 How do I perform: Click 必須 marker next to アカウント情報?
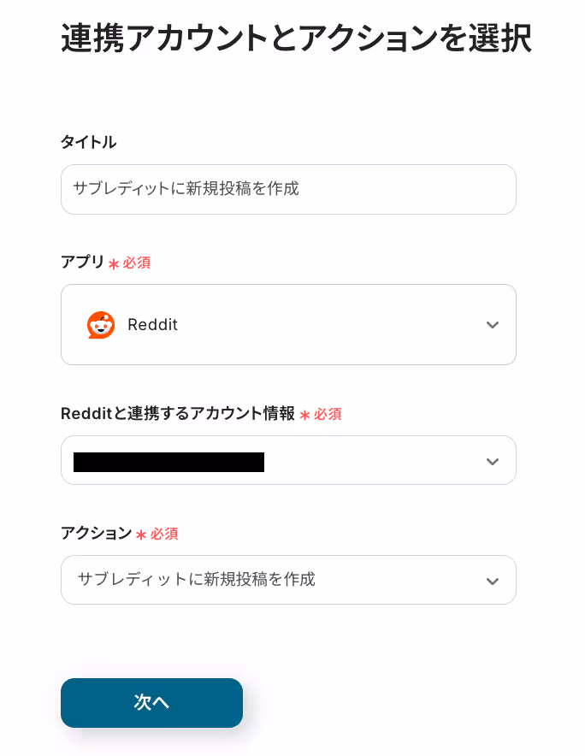(x=328, y=414)
